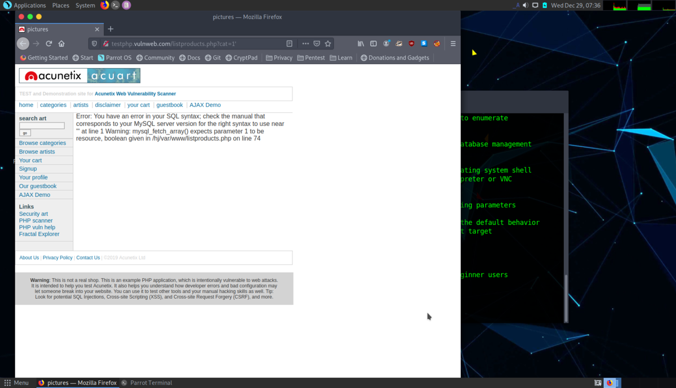Open the Getting Started bookmark
This screenshot has width=676, height=388.
pyautogui.click(x=44, y=57)
